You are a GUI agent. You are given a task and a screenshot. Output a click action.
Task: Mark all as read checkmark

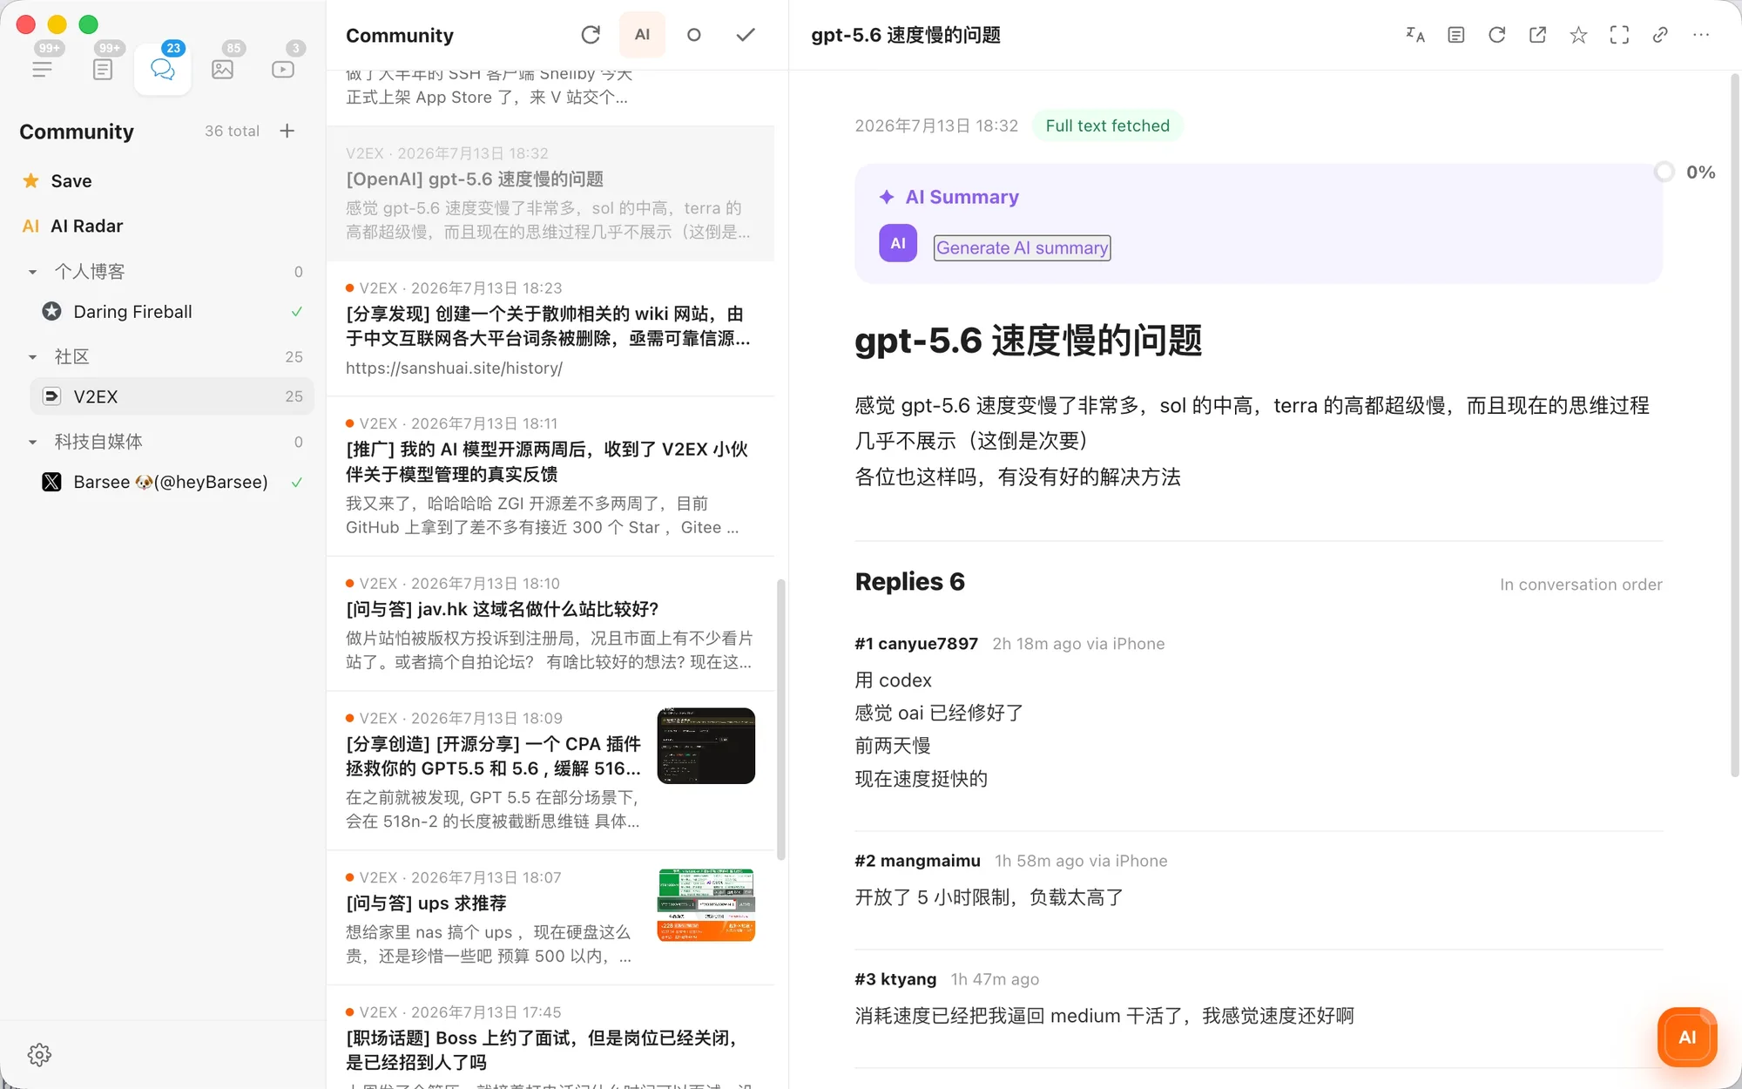click(x=746, y=35)
